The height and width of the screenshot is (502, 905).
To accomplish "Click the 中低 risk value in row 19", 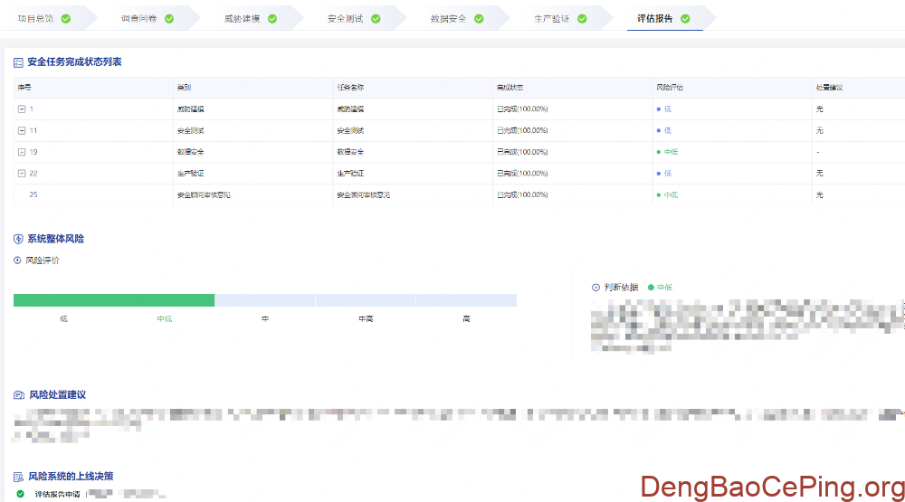I will [x=671, y=152].
